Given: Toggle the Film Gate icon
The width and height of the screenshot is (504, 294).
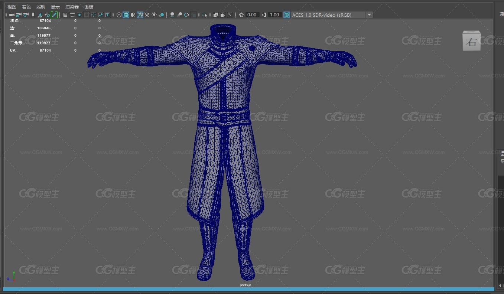Looking at the screenshot, I should point(72,15).
